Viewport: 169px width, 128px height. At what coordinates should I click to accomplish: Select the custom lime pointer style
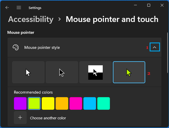[129, 72]
